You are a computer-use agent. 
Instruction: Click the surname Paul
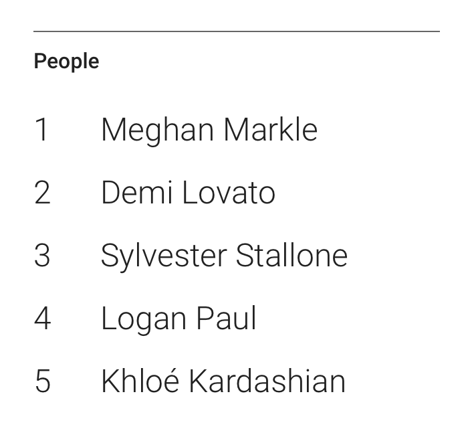(226, 318)
